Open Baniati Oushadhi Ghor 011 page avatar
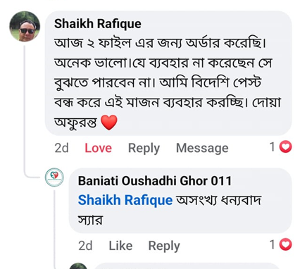This screenshot has width=300, height=269. pyautogui.click(x=54, y=177)
